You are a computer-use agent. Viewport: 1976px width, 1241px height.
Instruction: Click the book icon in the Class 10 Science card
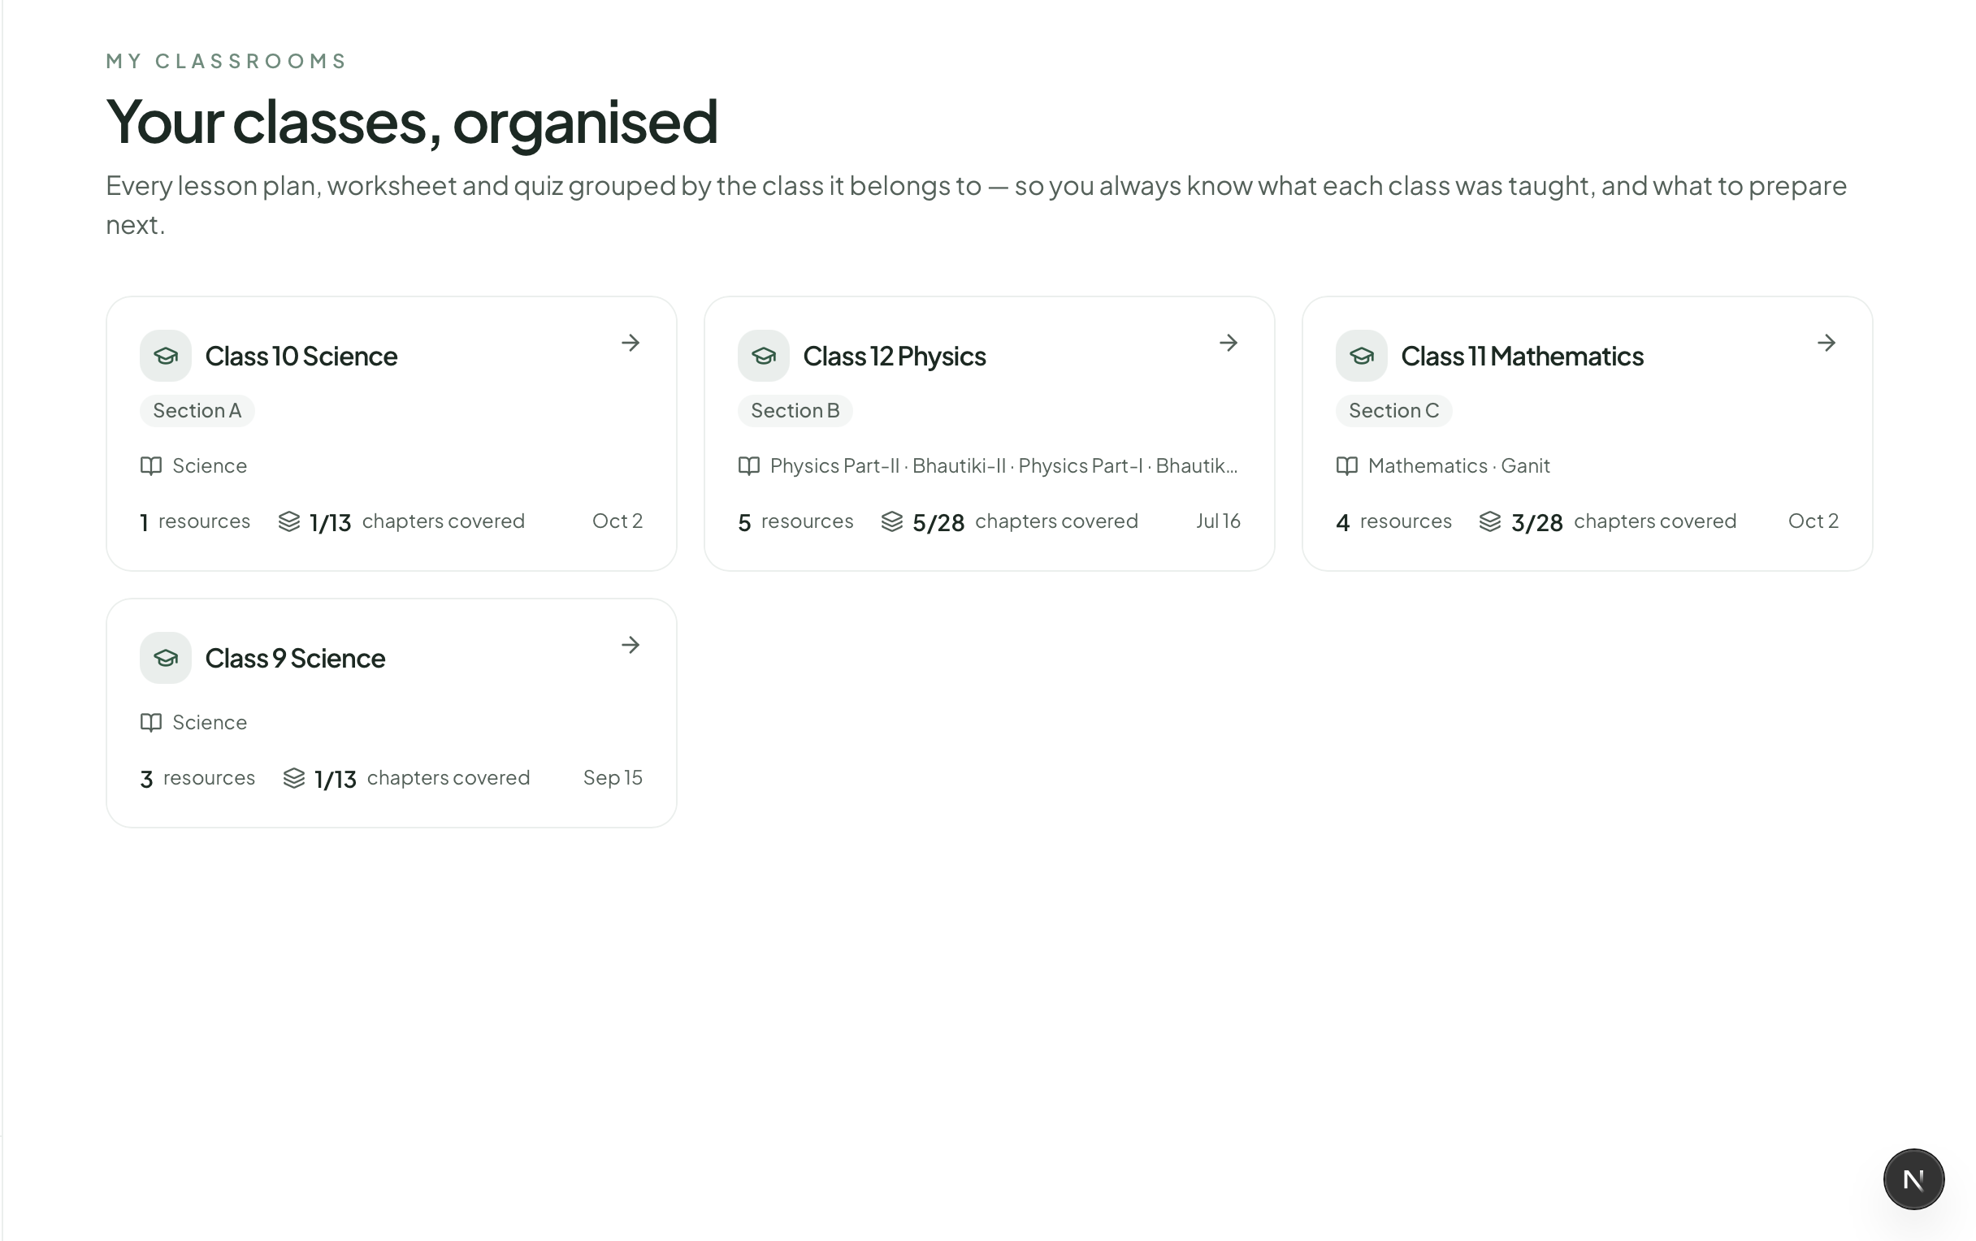pyautogui.click(x=151, y=466)
